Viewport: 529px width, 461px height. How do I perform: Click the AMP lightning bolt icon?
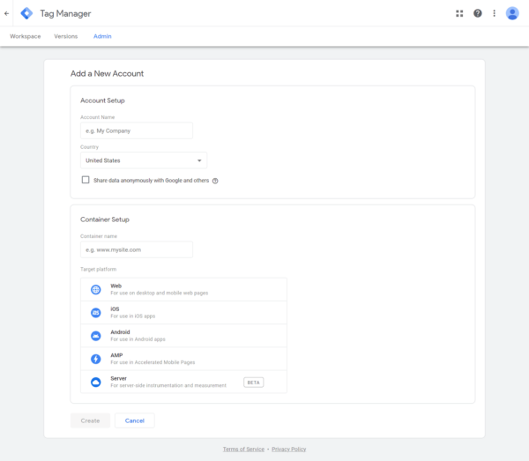tap(96, 359)
